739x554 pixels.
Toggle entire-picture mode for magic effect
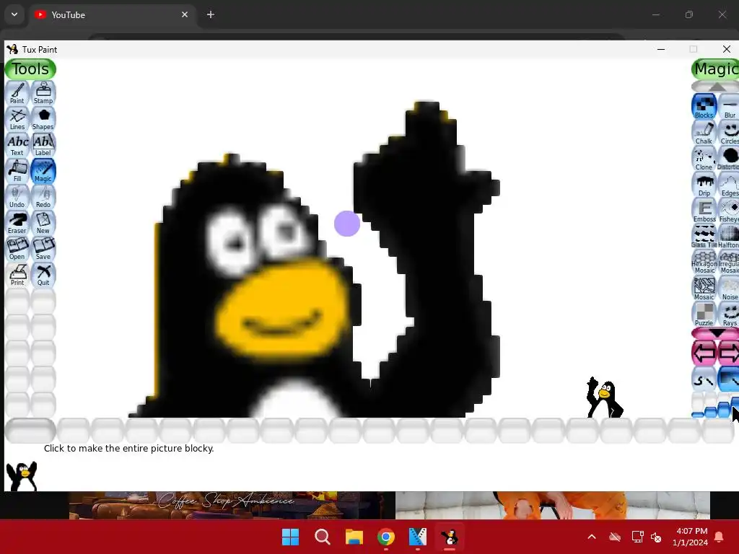(x=729, y=379)
